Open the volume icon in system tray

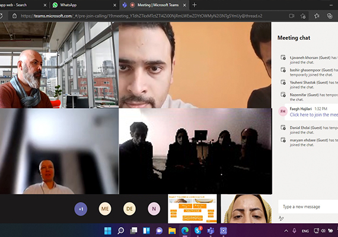pos(323,230)
